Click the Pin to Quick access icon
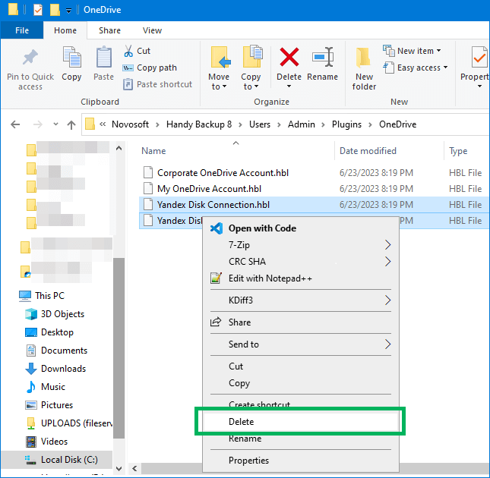 point(30,58)
